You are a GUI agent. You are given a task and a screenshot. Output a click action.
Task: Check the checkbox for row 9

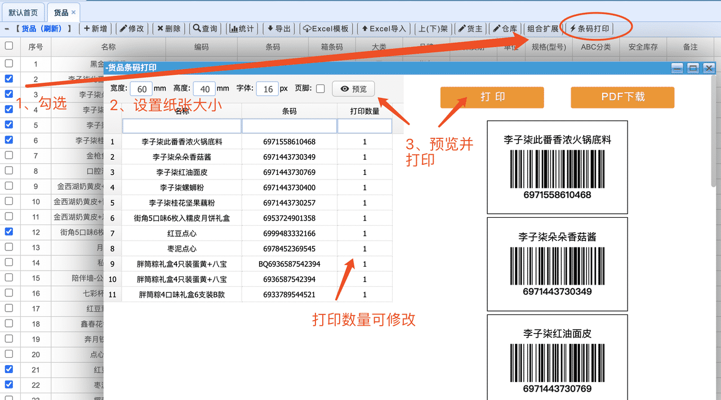click(x=9, y=186)
